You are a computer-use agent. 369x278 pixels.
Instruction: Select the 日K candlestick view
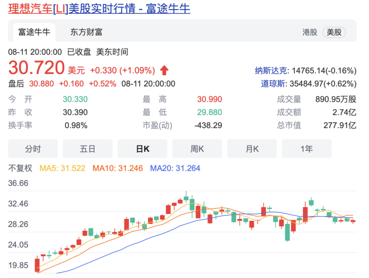point(142,149)
